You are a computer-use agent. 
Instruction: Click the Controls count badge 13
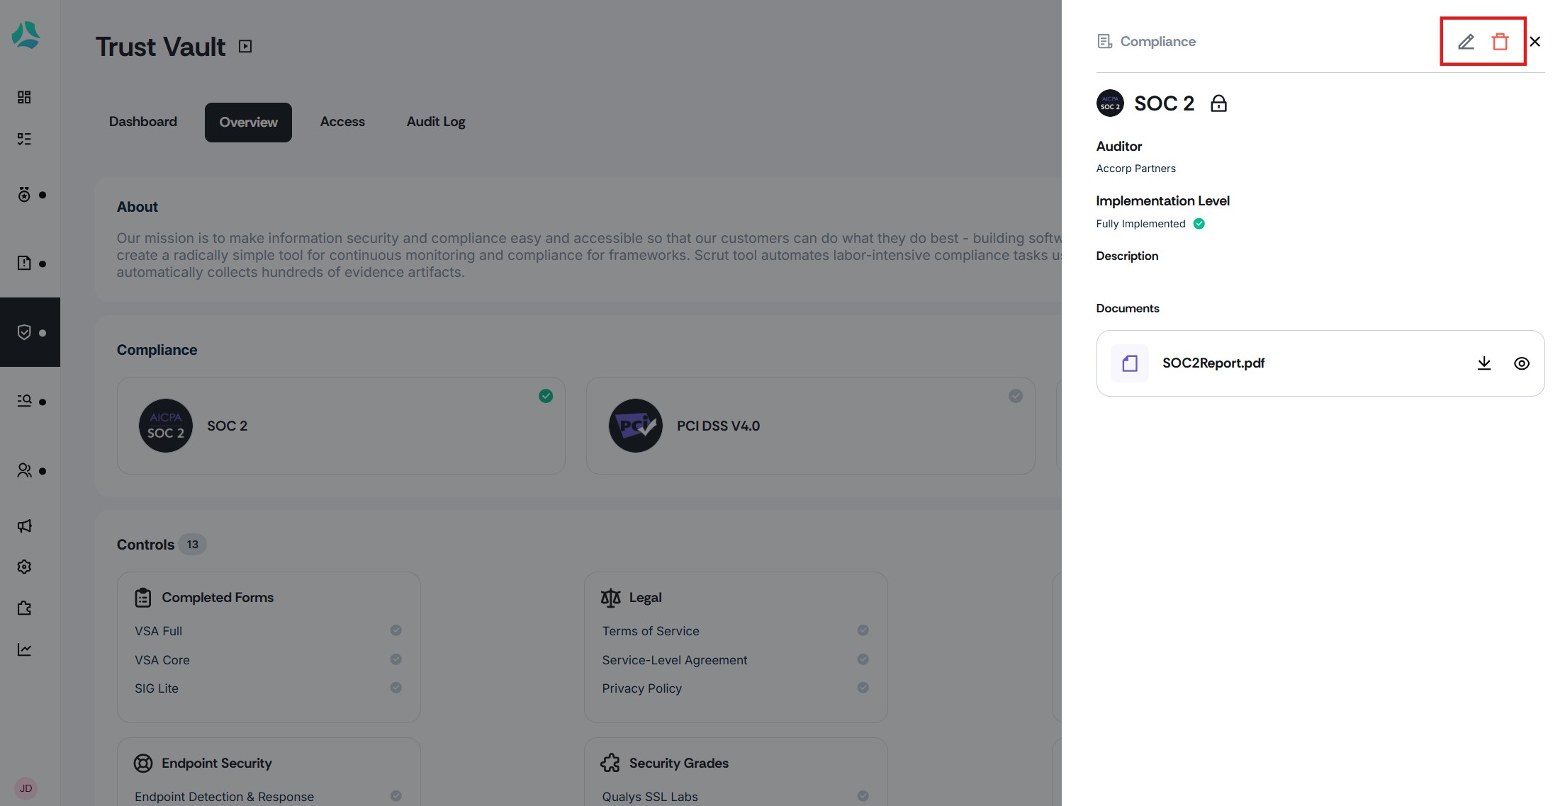pos(193,545)
